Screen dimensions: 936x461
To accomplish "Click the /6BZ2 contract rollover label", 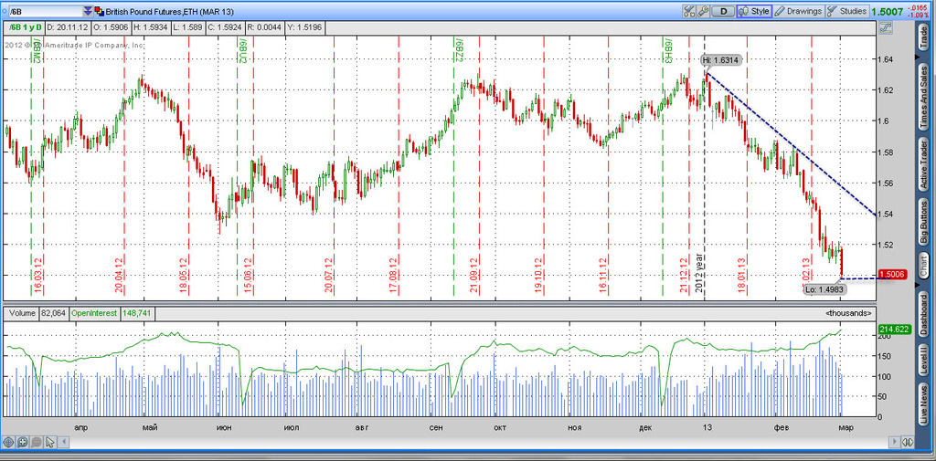I will [x=459, y=49].
